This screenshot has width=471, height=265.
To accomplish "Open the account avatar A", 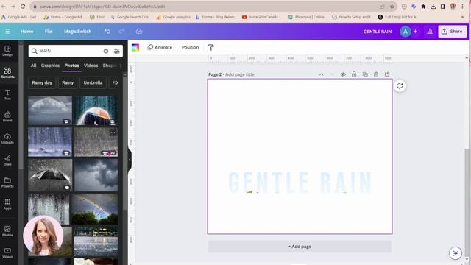I will pyautogui.click(x=406, y=31).
